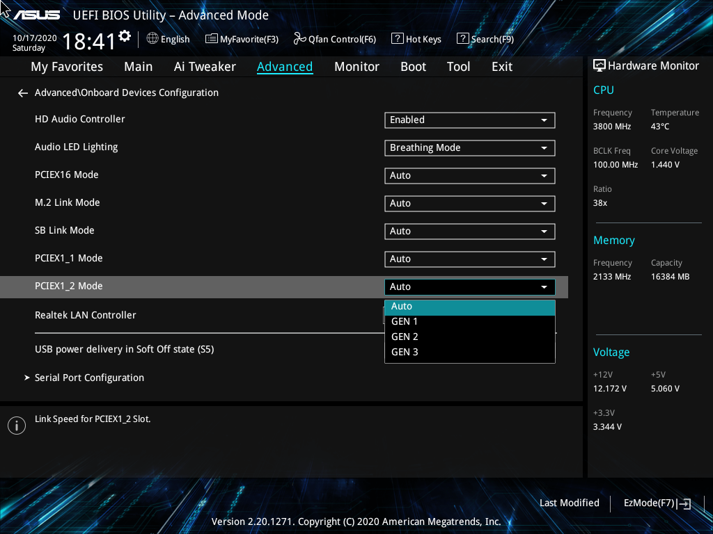Click CPU heading in Hardware Monitor

tap(604, 90)
